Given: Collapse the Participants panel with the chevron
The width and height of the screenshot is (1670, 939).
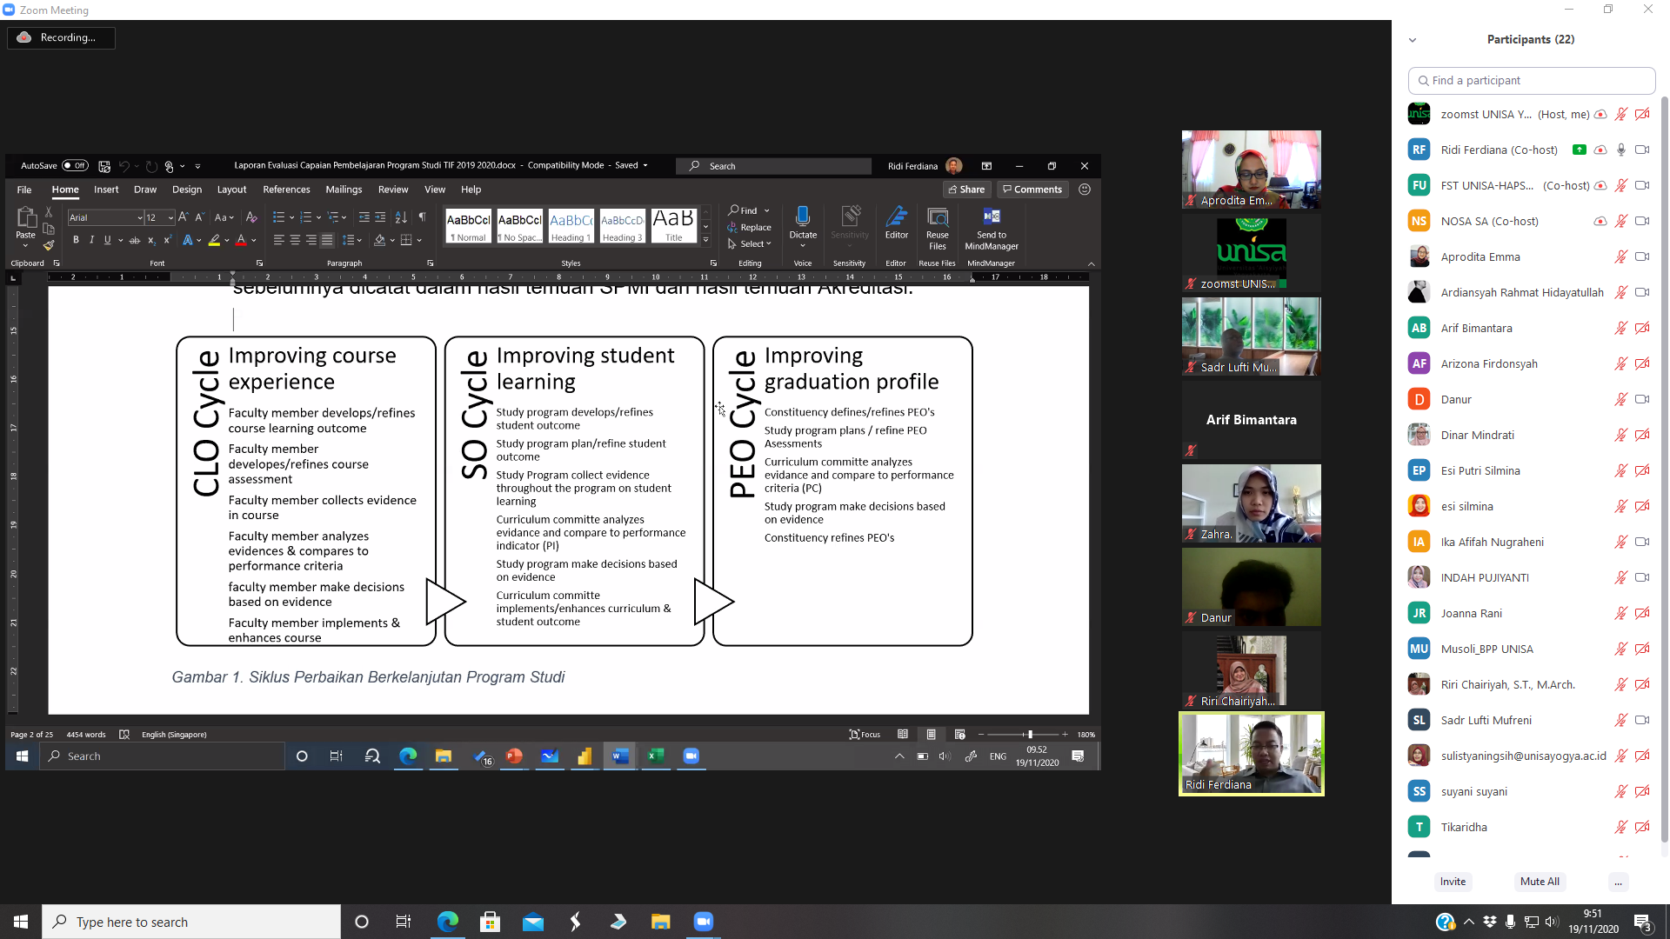Looking at the screenshot, I should click(x=1413, y=40).
